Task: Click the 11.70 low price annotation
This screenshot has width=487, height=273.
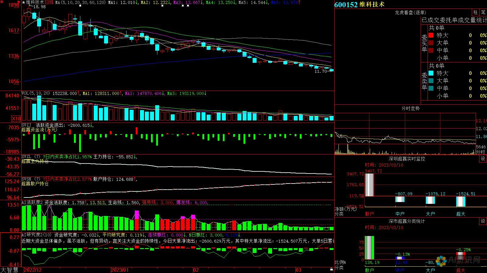Action: pyautogui.click(x=321, y=71)
